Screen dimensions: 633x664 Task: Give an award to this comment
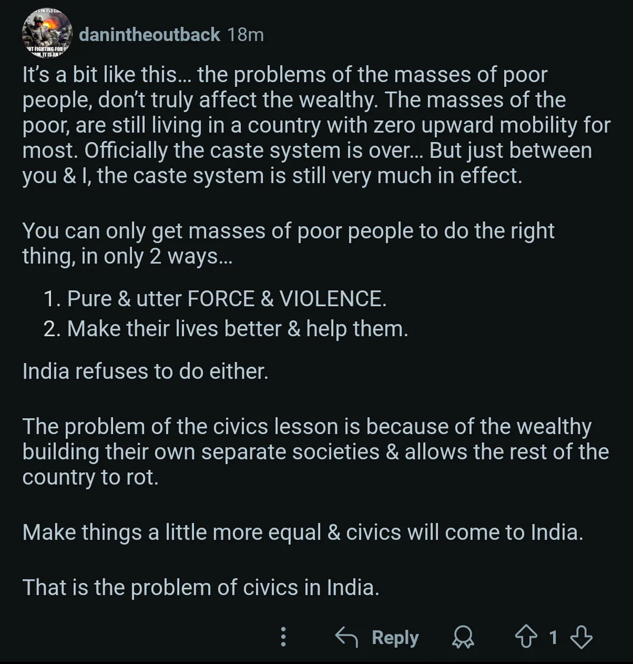click(463, 637)
